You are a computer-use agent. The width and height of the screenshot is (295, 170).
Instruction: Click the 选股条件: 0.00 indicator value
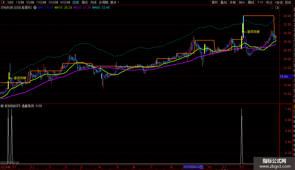[32, 106]
